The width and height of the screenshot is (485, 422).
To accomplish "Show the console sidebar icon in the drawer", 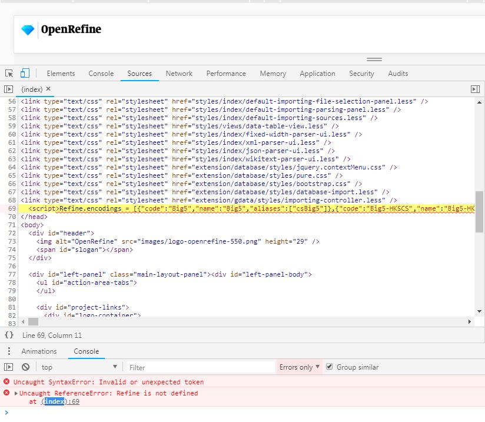I will pos(8,367).
